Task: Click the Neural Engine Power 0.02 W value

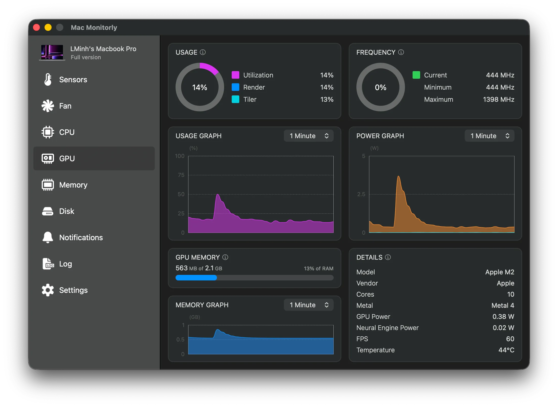Action: [503, 328]
